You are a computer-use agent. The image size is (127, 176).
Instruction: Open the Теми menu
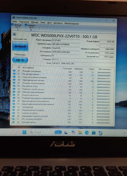pos(43,22)
